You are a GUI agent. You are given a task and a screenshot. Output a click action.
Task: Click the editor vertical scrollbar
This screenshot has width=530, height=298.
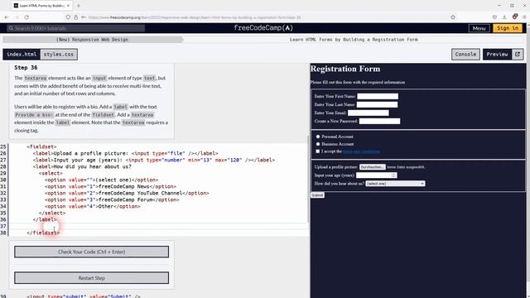308,179
